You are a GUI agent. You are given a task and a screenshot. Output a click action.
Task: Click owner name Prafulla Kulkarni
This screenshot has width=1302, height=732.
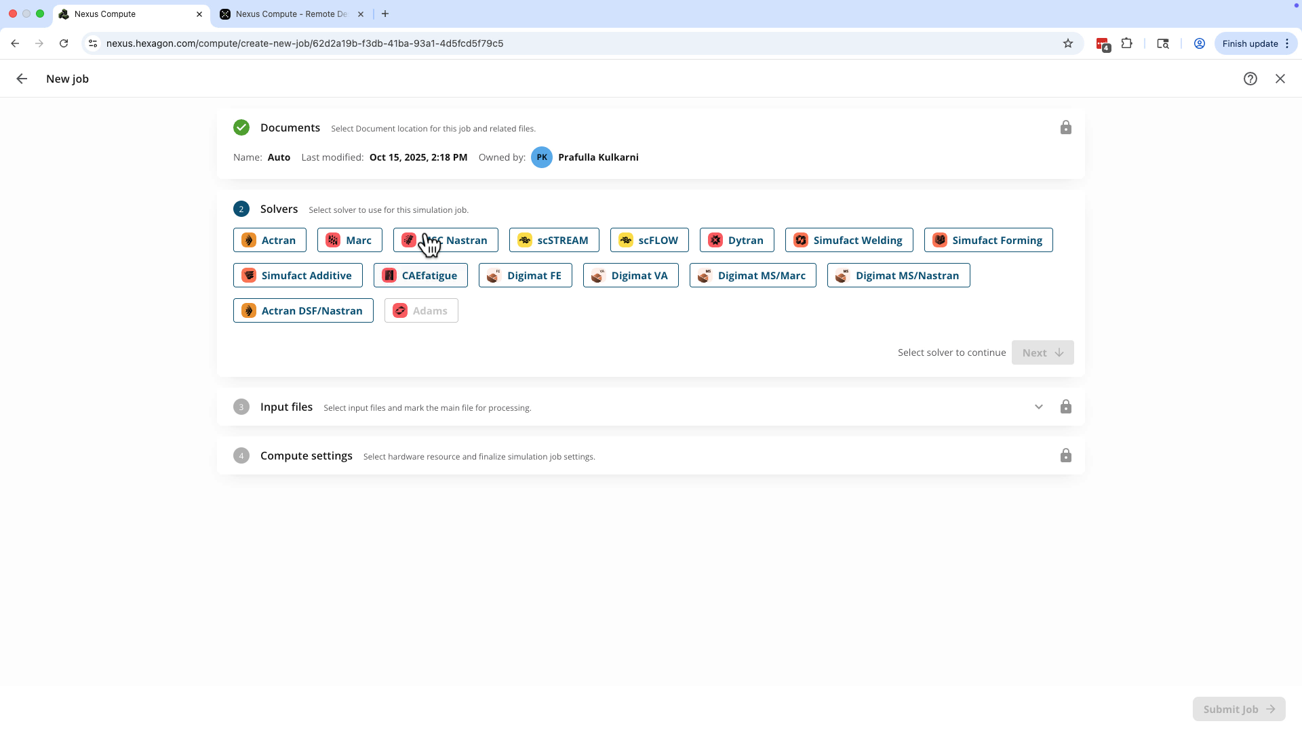click(598, 157)
